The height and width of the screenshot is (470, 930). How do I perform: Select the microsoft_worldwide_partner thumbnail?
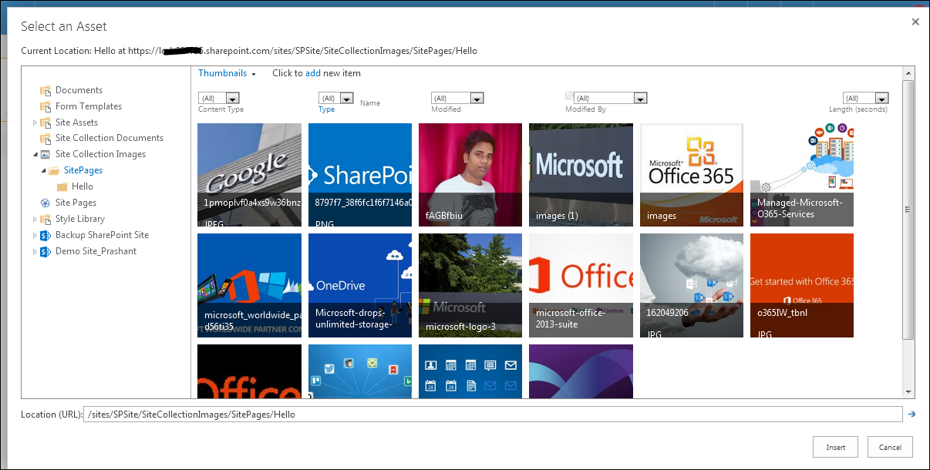point(250,286)
